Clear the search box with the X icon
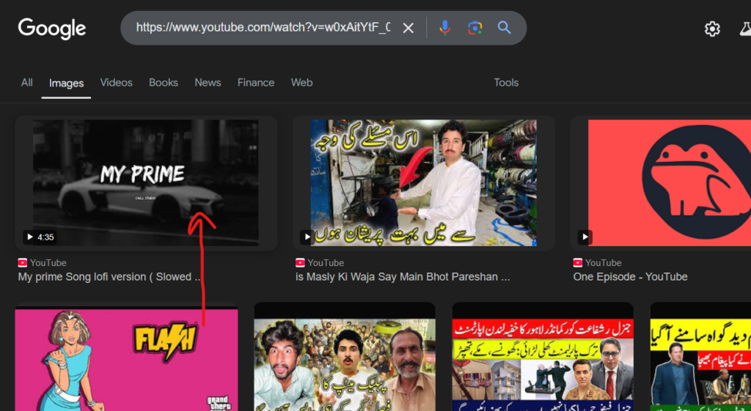751x411 pixels. [x=408, y=29]
